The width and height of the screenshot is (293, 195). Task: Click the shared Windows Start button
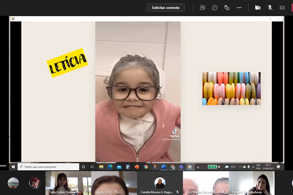[13, 167]
